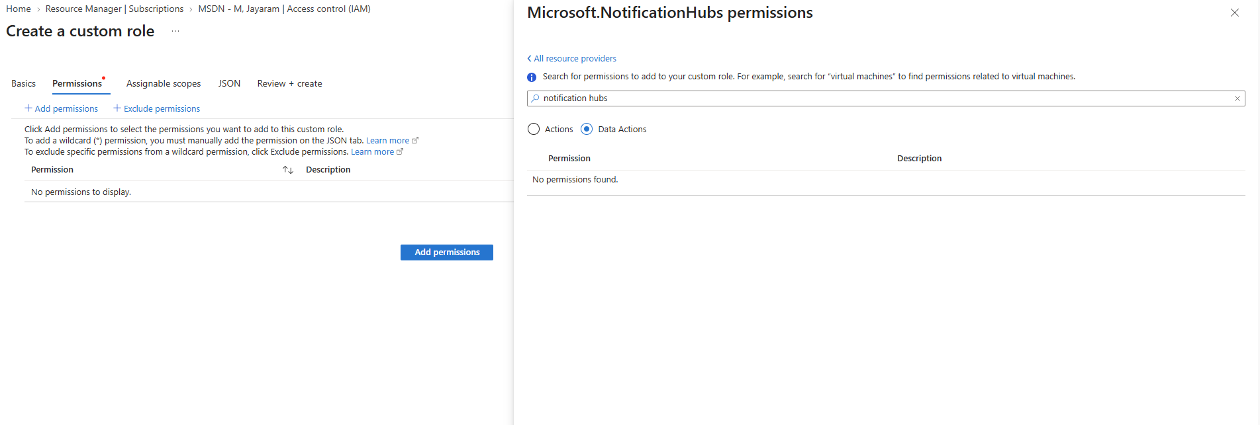Image resolution: width=1260 pixels, height=425 pixels.
Task: Click the Permission column header in main table
Action: 52,170
